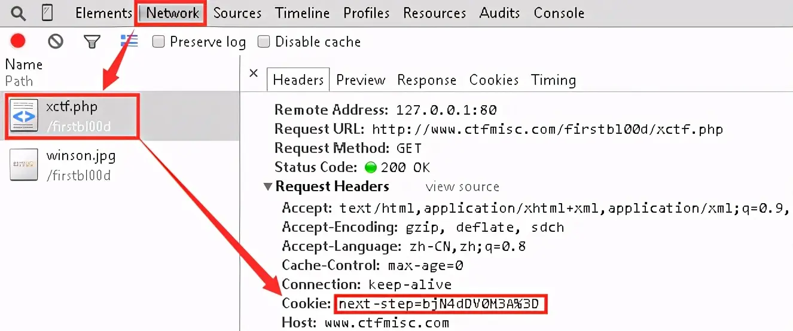This screenshot has width=793, height=331.
Task: Open the Cookies tab of the request
Action: click(x=493, y=80)
